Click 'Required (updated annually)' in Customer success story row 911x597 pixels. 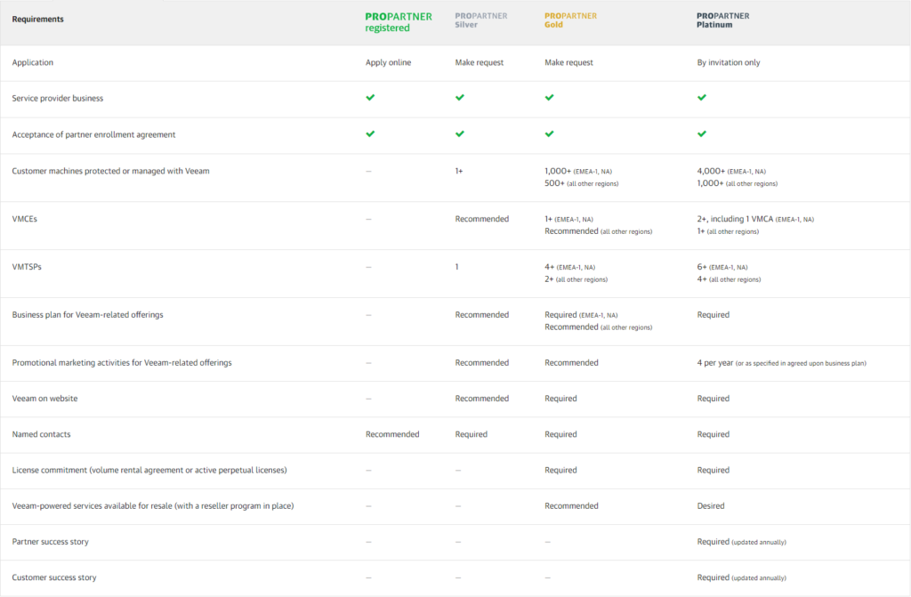click(x=741, y=577)
